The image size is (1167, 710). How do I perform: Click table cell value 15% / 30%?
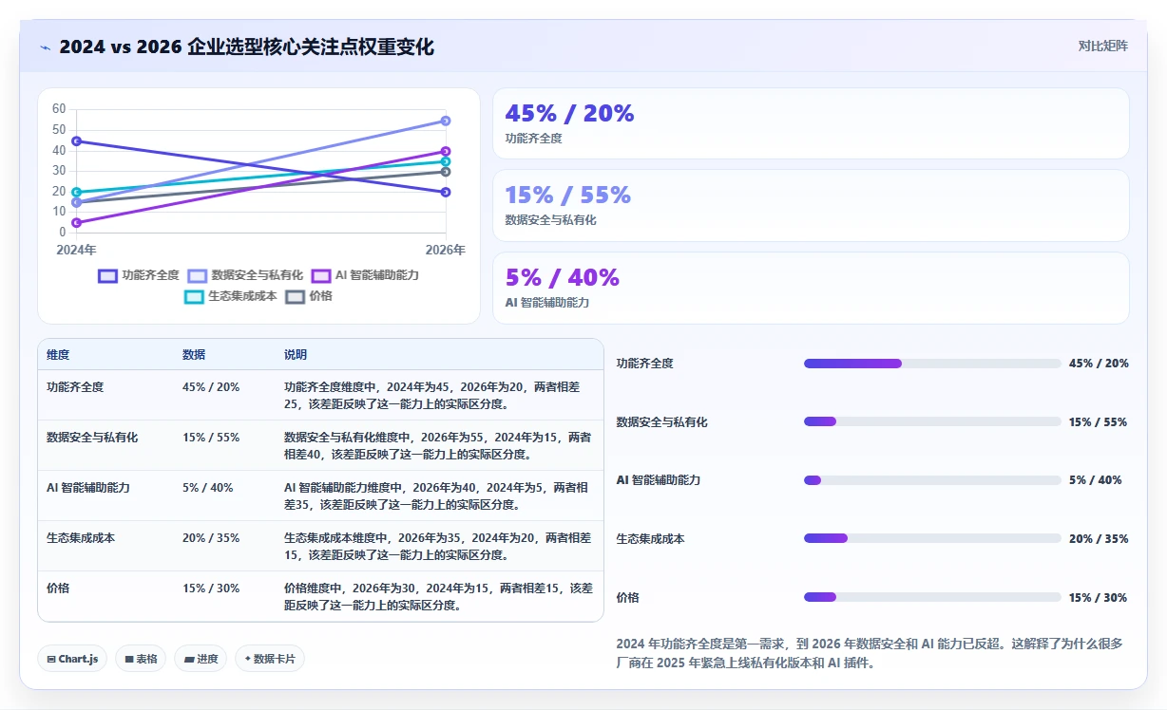point(211,589)
